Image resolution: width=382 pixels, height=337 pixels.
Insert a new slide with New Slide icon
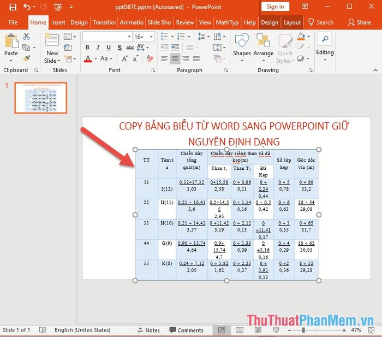(x=52, y=40)
